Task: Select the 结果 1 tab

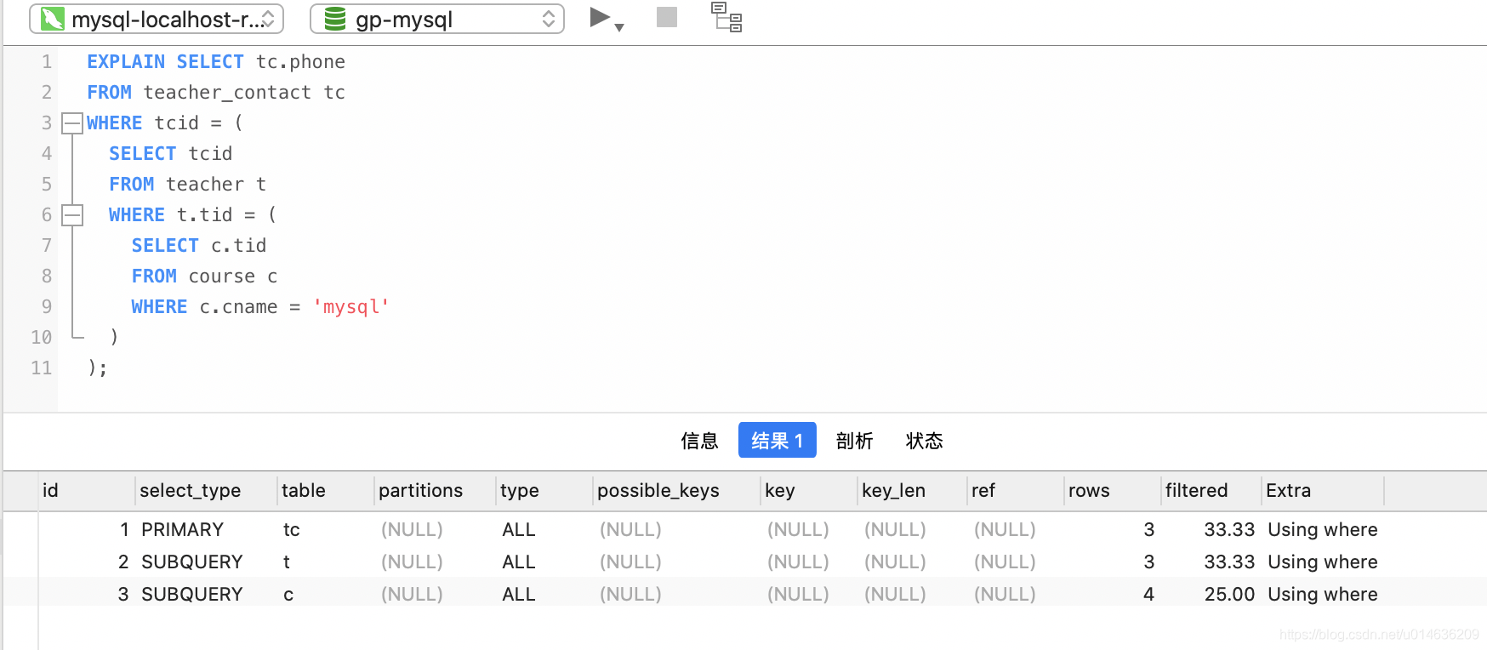Action: [x=777, y=440]
